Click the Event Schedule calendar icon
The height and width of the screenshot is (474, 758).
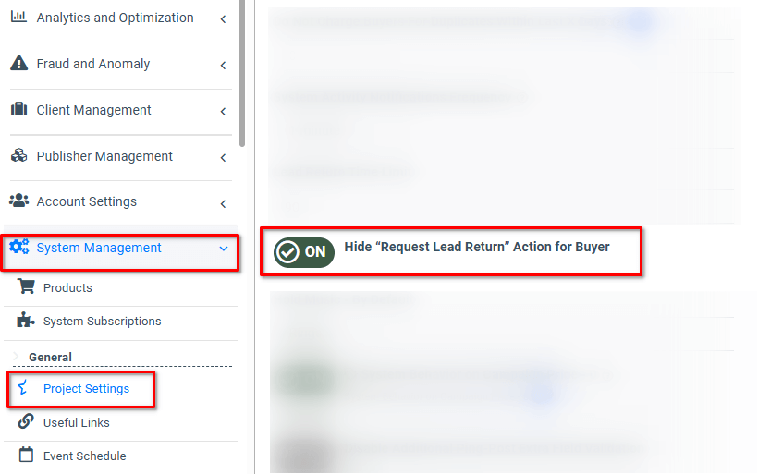click(x=26, y=455)
